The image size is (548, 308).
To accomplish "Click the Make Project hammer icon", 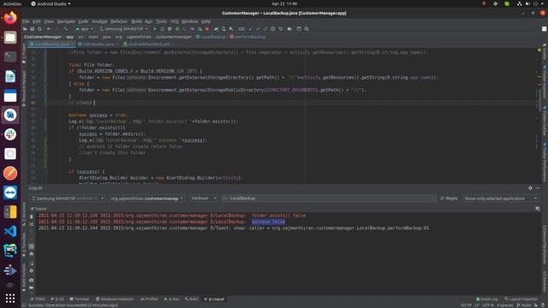I will pos(66,29).
